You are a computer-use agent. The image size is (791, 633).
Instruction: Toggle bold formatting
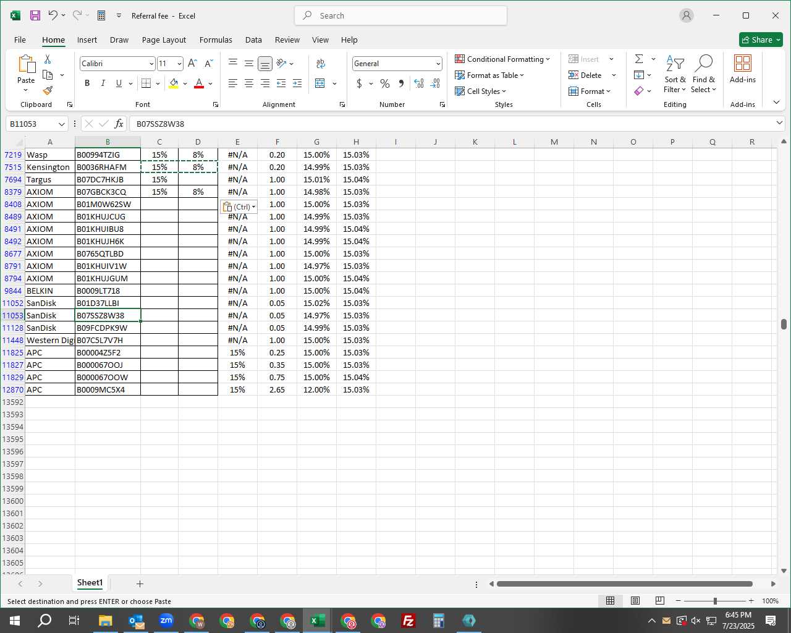click(87, 83)
